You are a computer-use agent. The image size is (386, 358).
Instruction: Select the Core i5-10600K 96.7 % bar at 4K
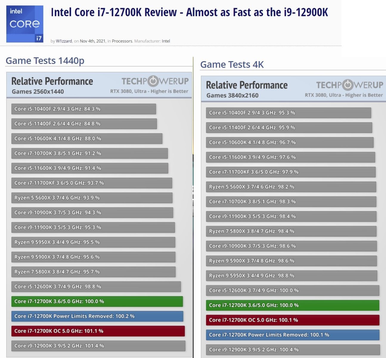[x=290, y=142]
